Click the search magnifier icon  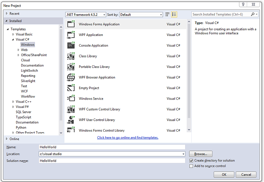[x=252, y=14]
